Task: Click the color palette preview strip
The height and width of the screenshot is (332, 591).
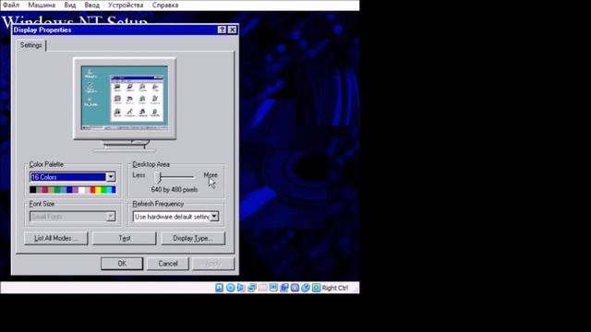Action: (x=72, y=190)
